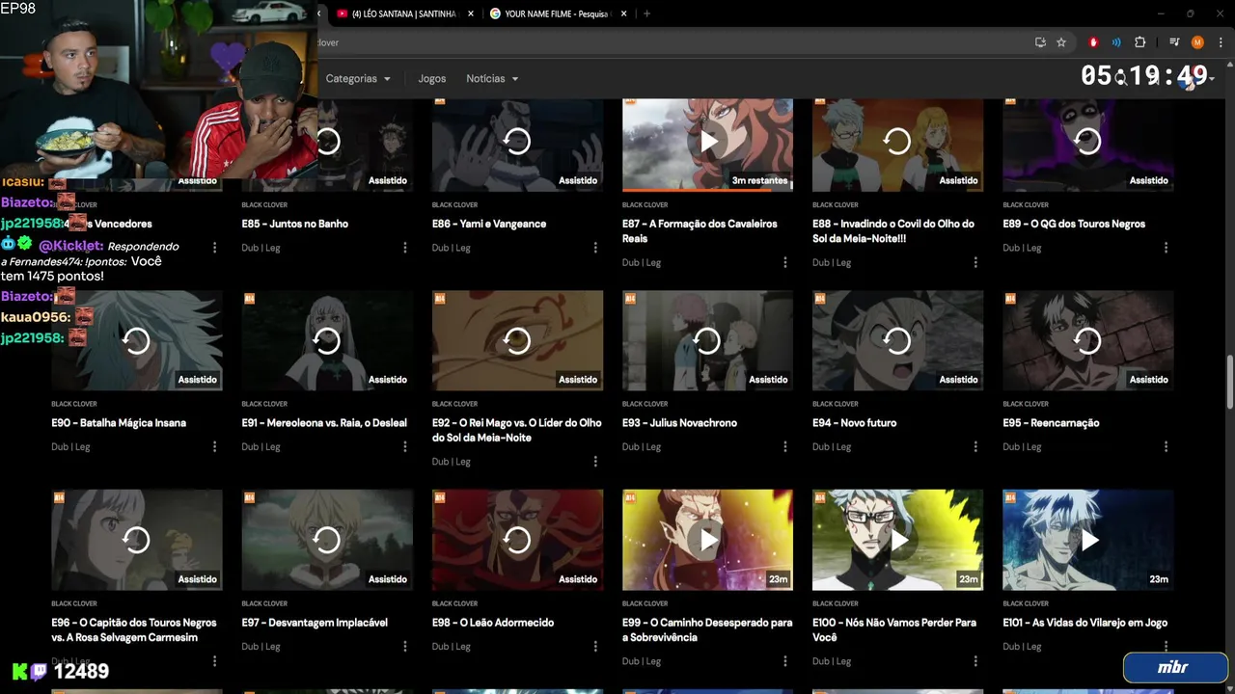Open more options for E100
The image size is (1235, 694).
click(x=975, y=661)
